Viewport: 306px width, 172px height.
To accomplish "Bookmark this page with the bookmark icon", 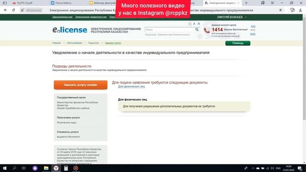I will click(x=281, y=10).
